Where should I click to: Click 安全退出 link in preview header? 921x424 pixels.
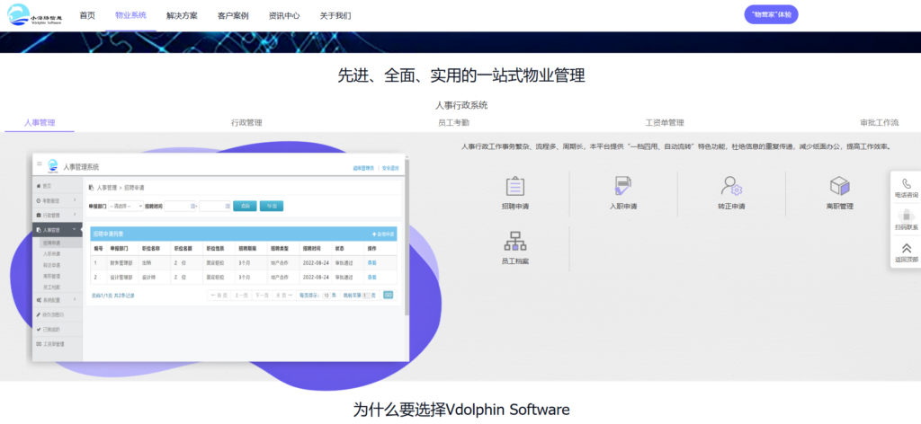pos(390,168)
